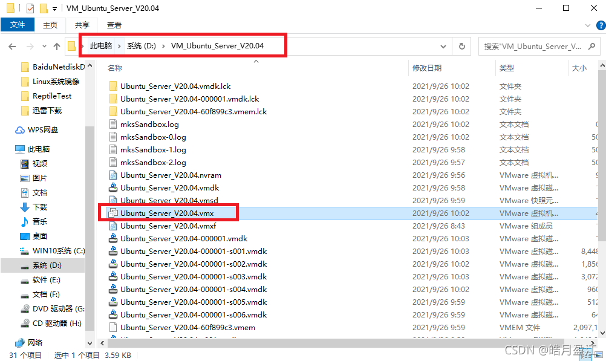Image resolution: width=606 pixels, height=361 pixels.
Task: Select Ubuntu_Server_V20.04-000001-s001.vmdk file
Action: click(x=188, y=252)
